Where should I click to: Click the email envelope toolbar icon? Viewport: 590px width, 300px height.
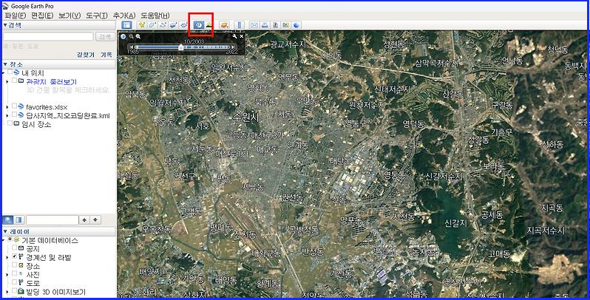[254, 25]
